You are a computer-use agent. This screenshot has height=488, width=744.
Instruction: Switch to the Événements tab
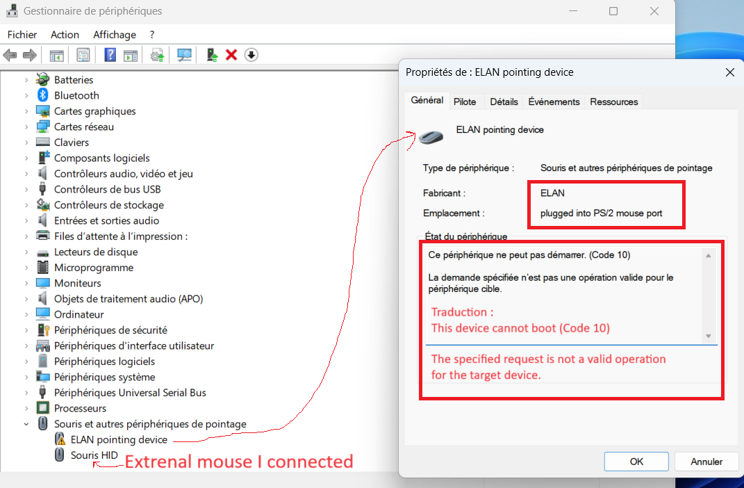(x=554, y=101)
